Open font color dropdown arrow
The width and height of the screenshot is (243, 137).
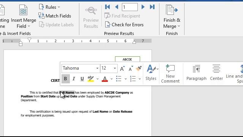point(111,79)
